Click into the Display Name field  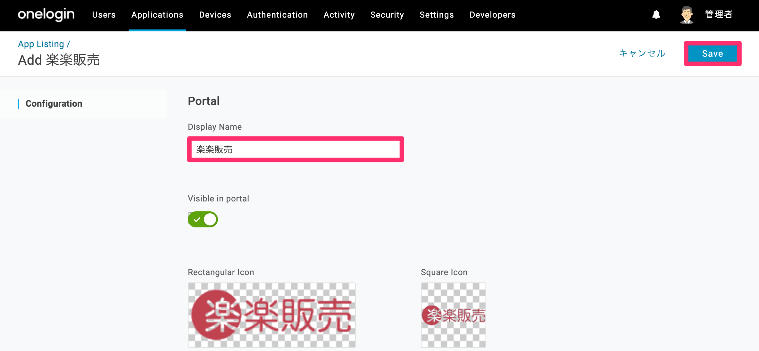coord(296,149)
